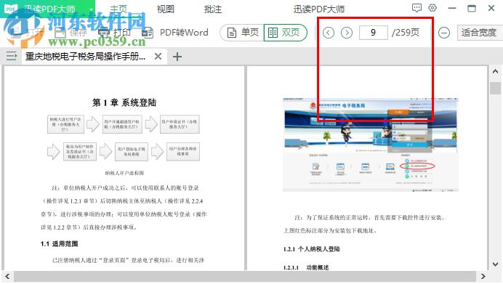Toggle the sidebar outline panel icon
503x284 pixels.
(12, 57)
